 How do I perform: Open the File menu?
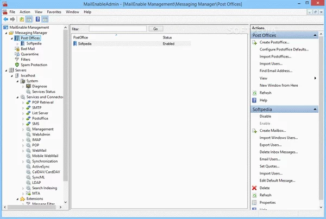tap(12, 12)
